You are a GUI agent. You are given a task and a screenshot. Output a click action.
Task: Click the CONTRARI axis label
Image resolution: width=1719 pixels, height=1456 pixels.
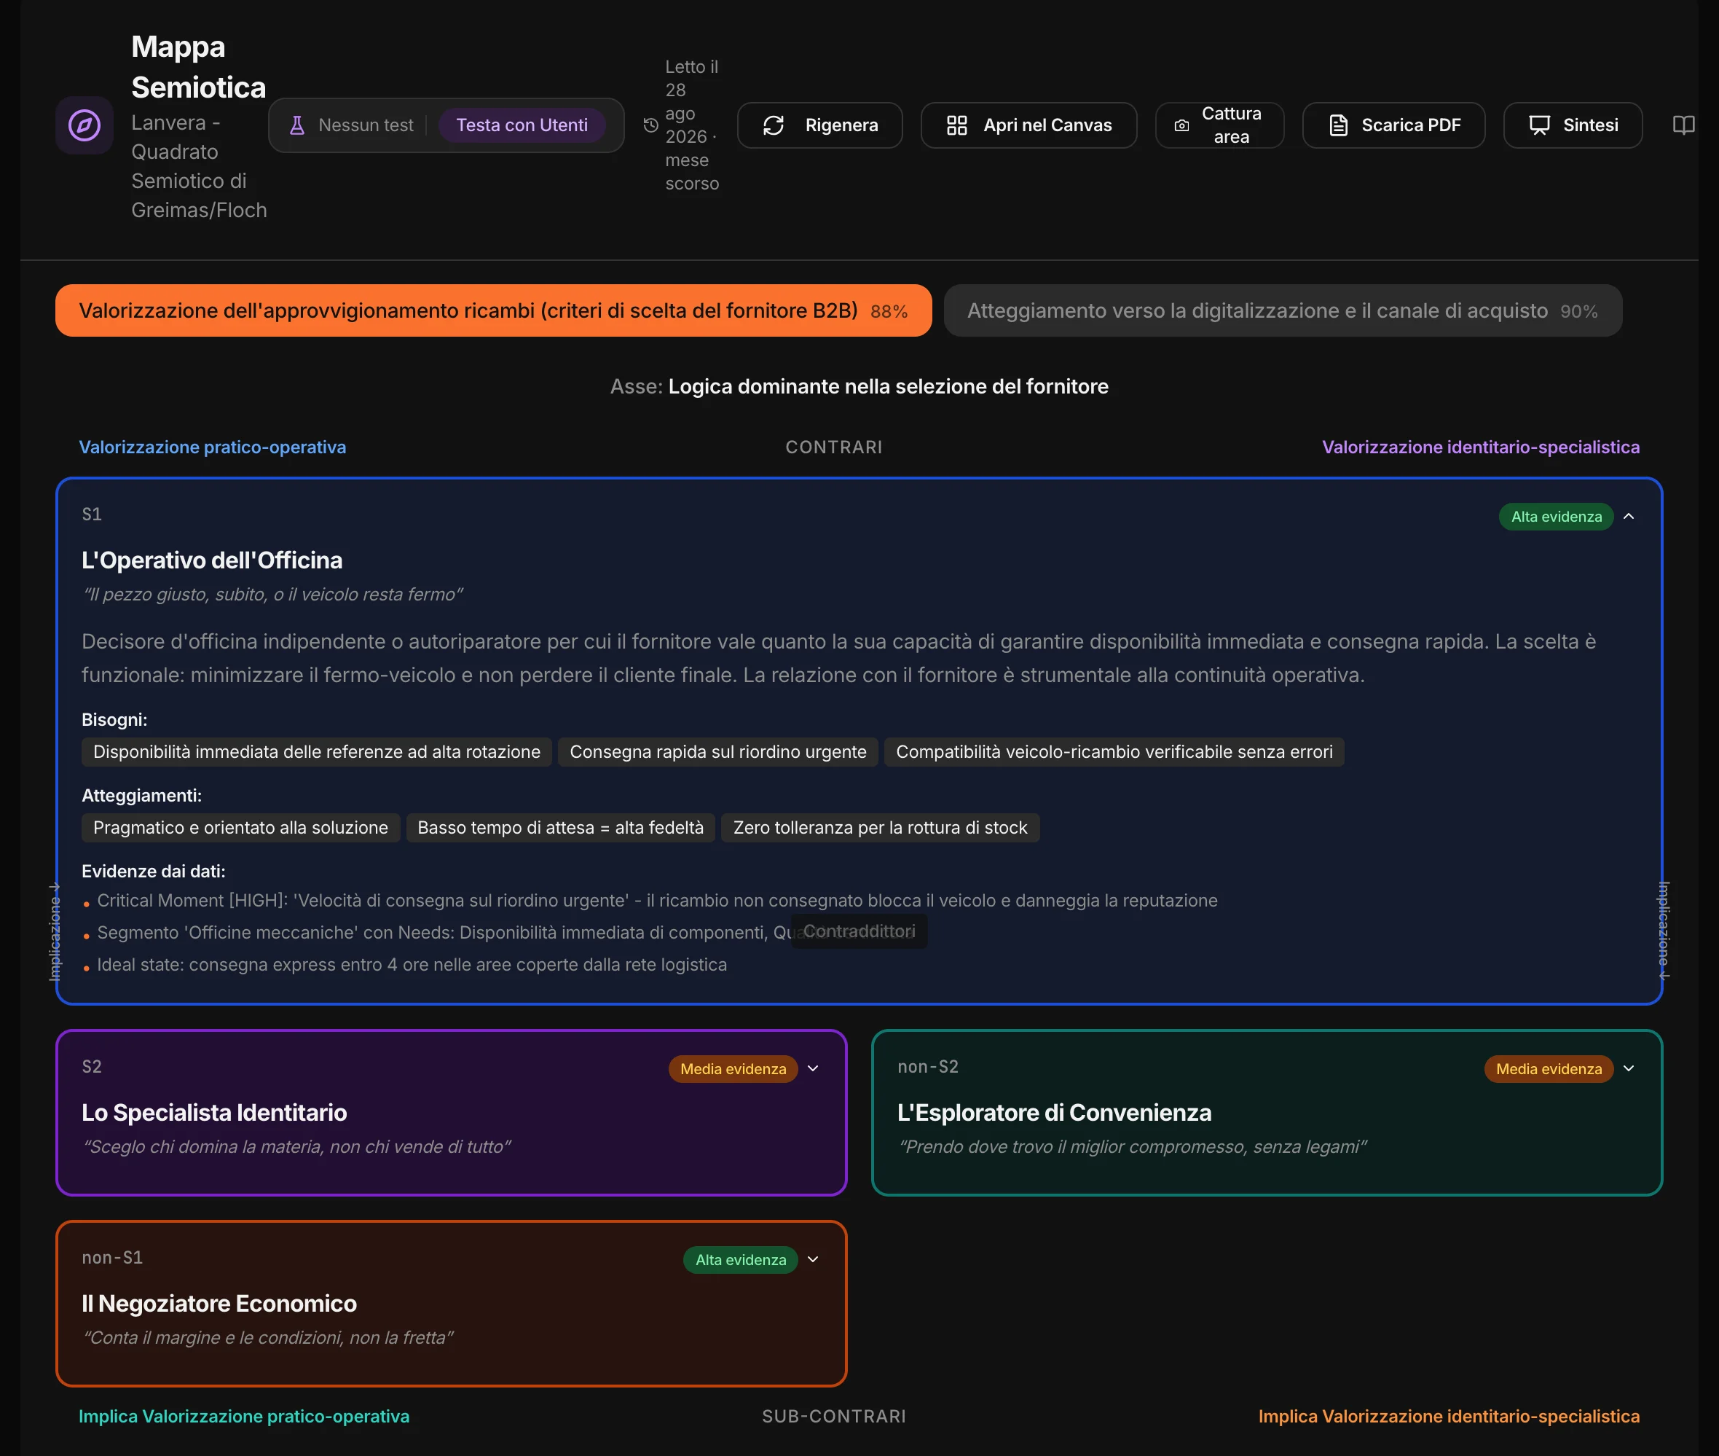click(834, 447)
